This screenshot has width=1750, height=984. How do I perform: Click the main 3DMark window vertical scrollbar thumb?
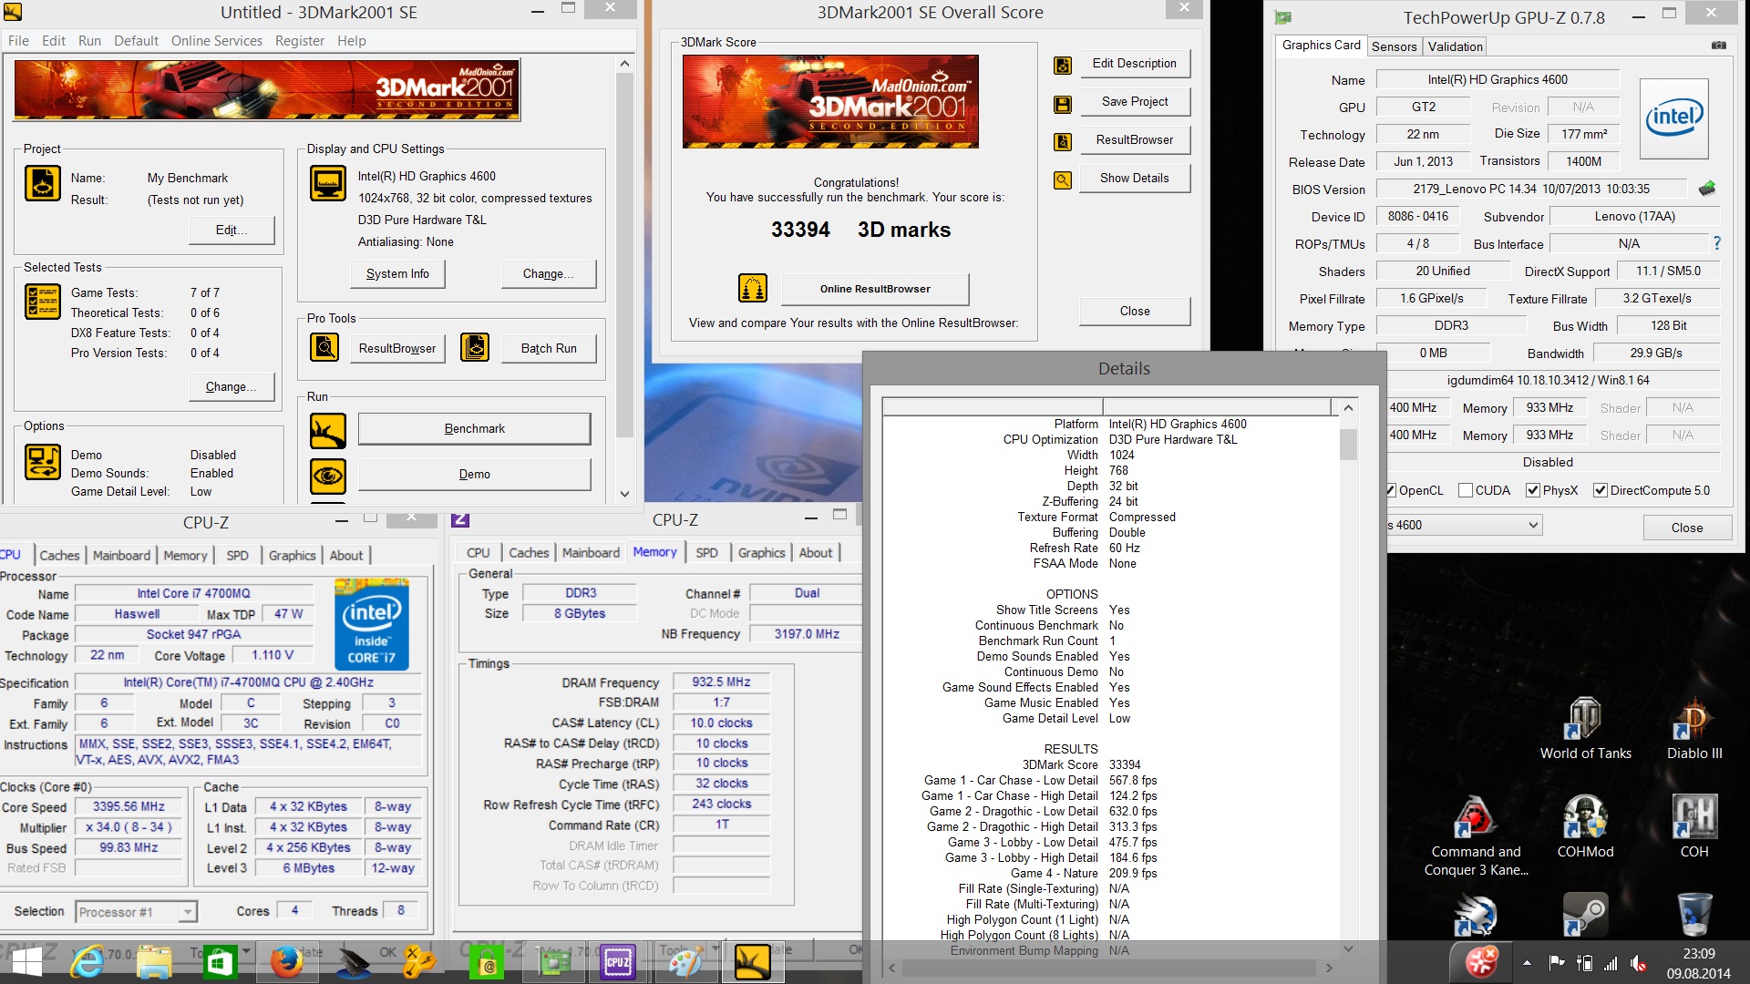tap(624, 255)
